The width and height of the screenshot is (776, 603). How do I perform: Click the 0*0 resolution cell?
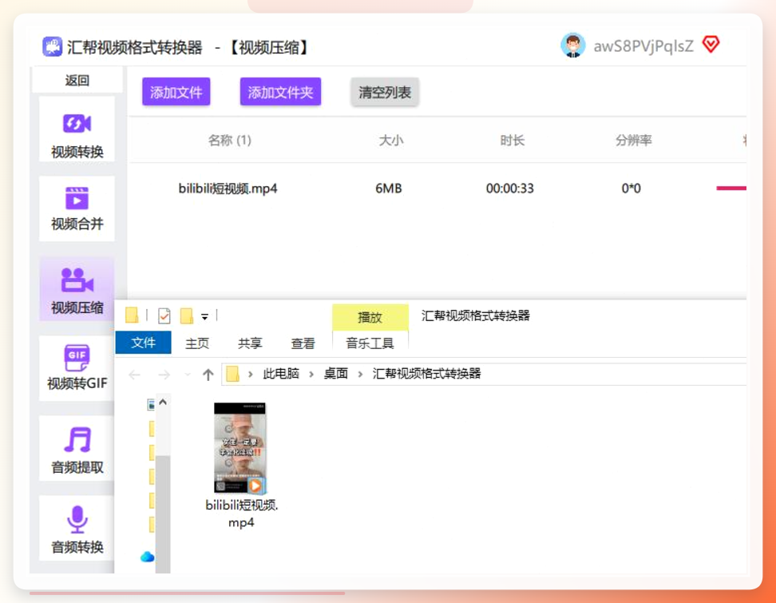coord(631,188)
